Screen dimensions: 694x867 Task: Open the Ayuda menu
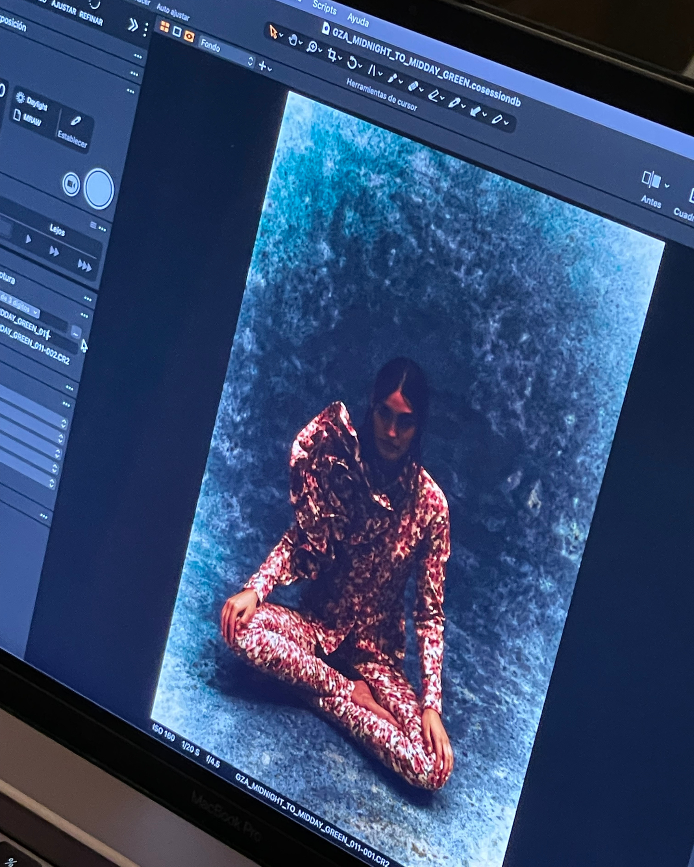(358, 20)
